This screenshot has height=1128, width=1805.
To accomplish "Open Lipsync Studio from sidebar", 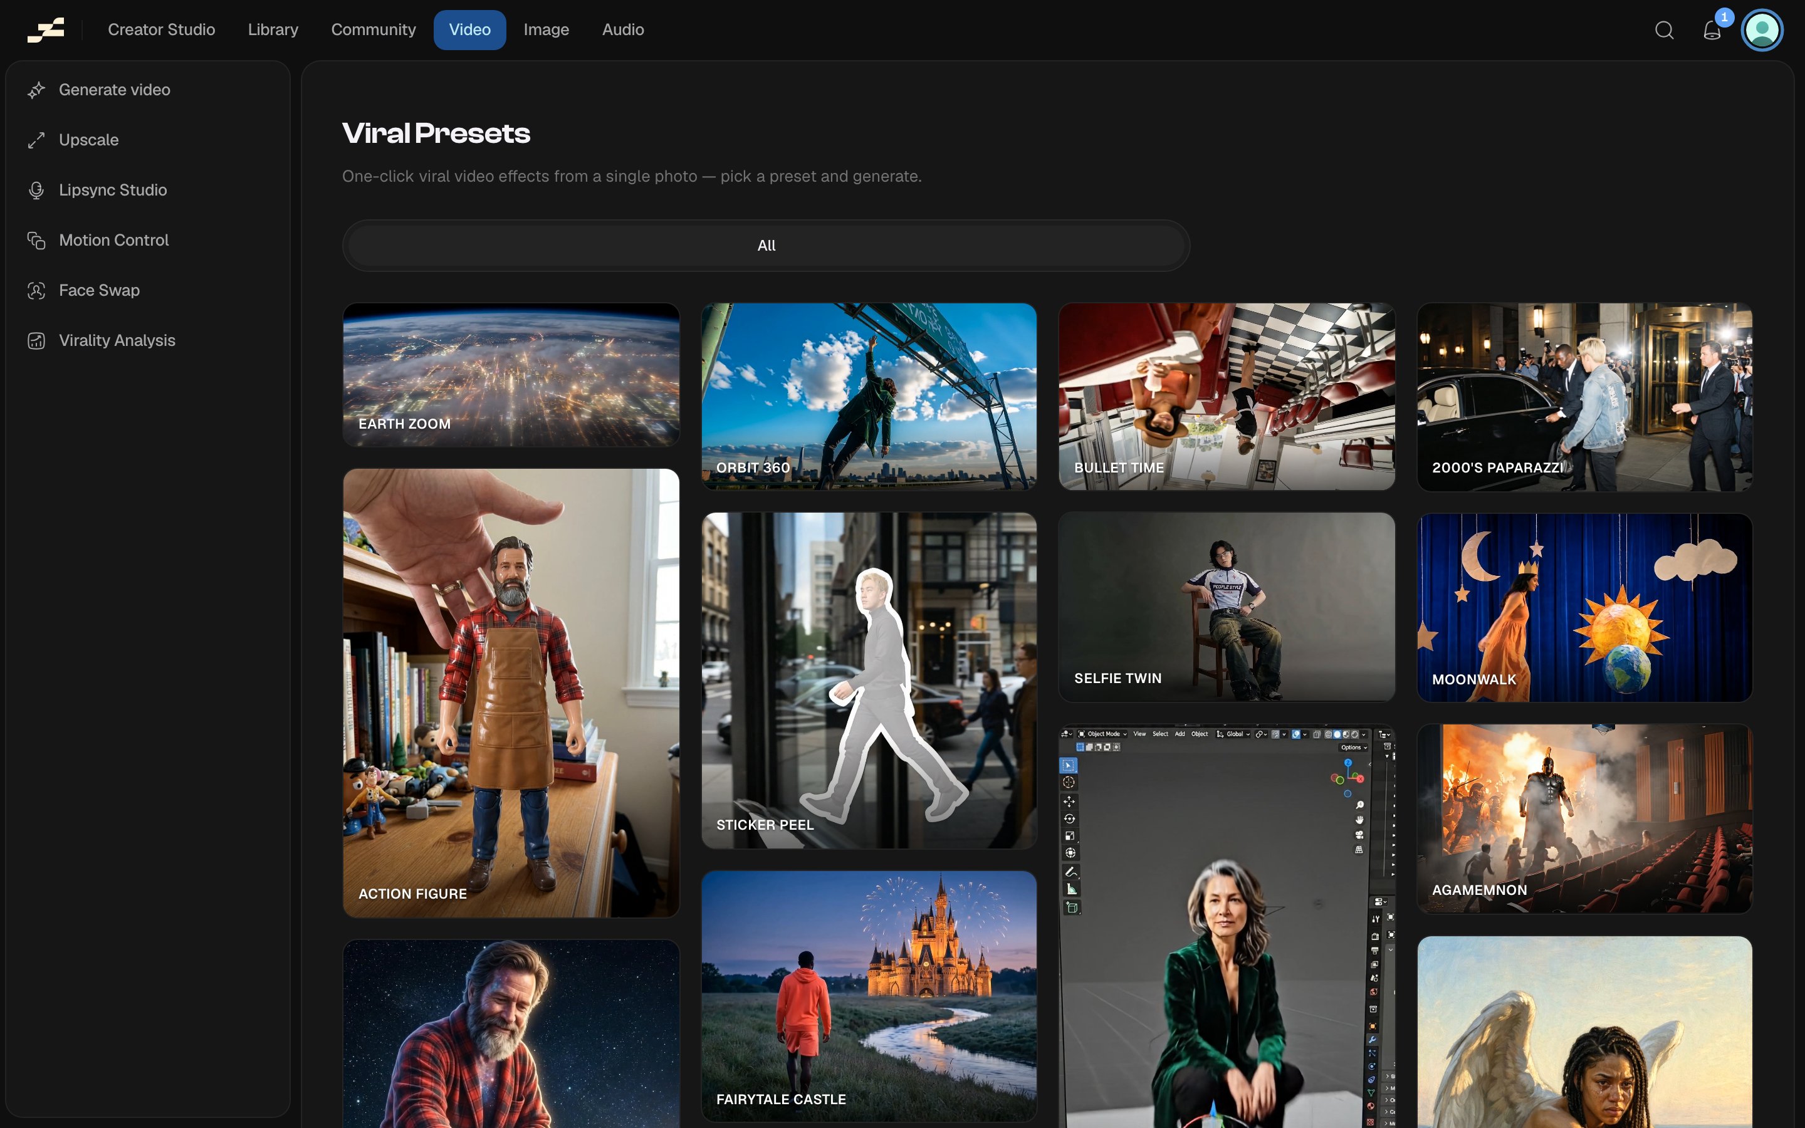I will (x=148, y=191).
